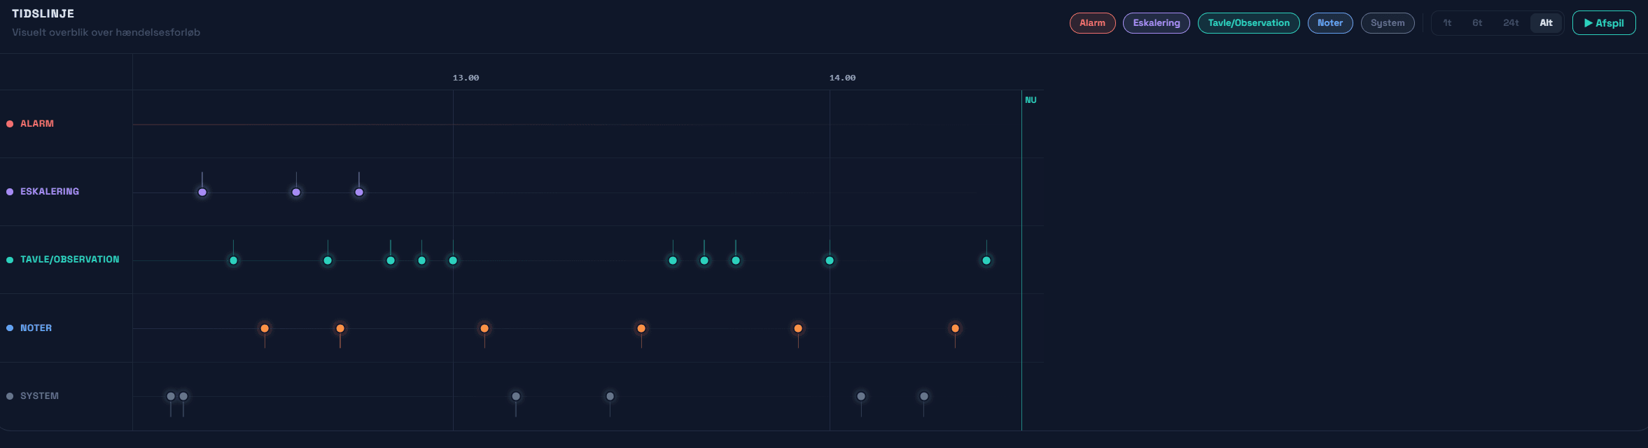Click the last gray System event marker
This screenshot has height=448, width=1648.
(x=924, y=396)
